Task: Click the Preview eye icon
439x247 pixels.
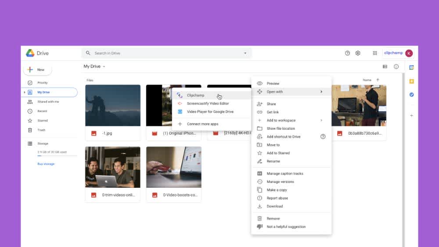Action: pos(259,83)
